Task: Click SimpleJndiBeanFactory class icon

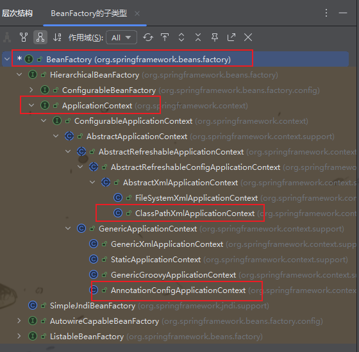Action: pyautogui.click(x=33, y=305)
